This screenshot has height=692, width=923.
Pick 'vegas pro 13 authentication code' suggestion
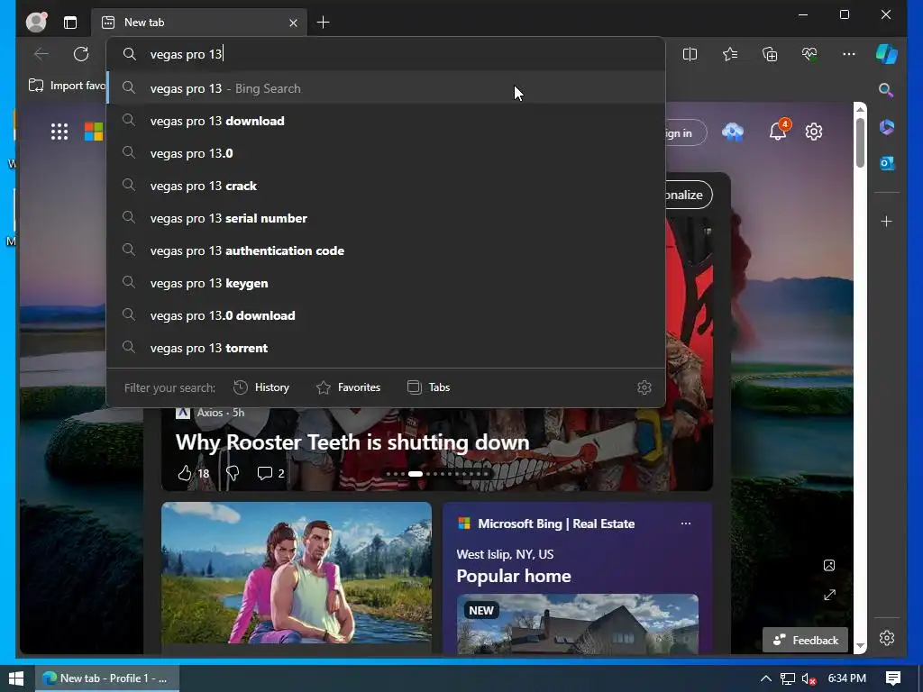click(386, 250)
